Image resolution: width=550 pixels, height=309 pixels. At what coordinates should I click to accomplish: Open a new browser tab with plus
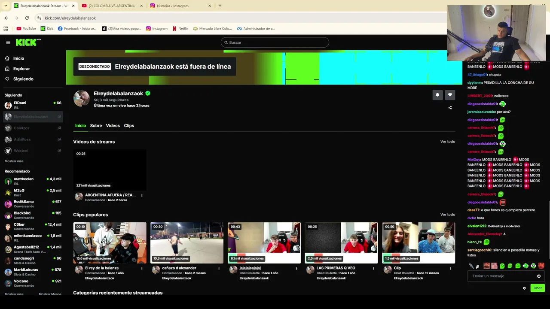(x=220, y=6)
